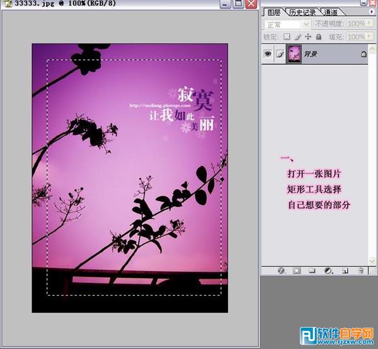The image size is (378, 349).
Task: Click the layers panel resize grip corner
Action: 373,271
